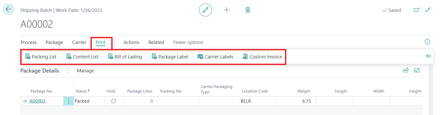Click the Bill of Lading action

125,57
